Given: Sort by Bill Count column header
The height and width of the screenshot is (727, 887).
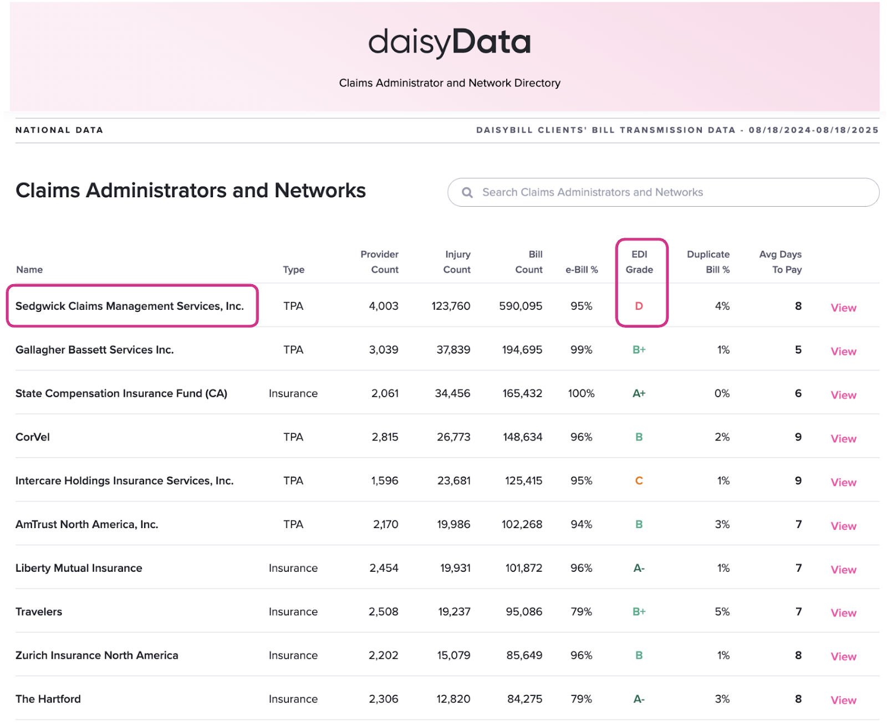Looking at the screenshot, I should tap(529, 262).
